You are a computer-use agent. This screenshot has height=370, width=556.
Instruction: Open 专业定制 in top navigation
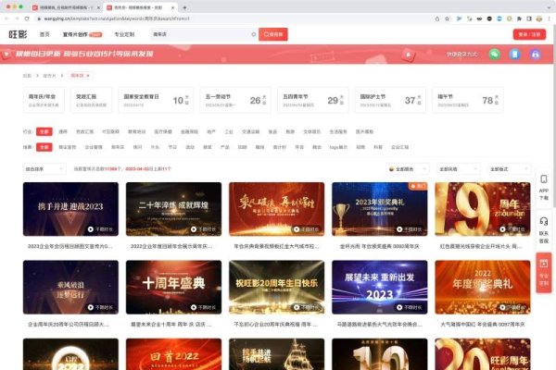(x=124, y=34)
